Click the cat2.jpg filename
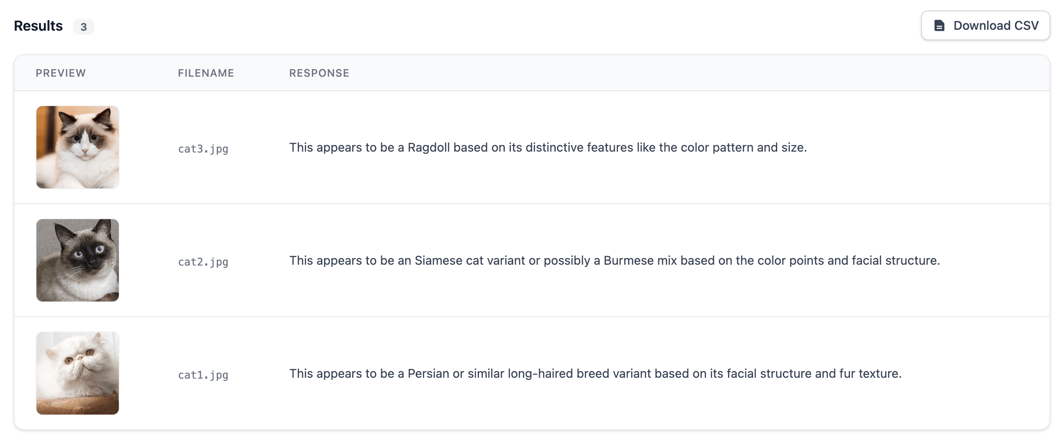Viewport: 1064px width, 447px height. [203, 262]
